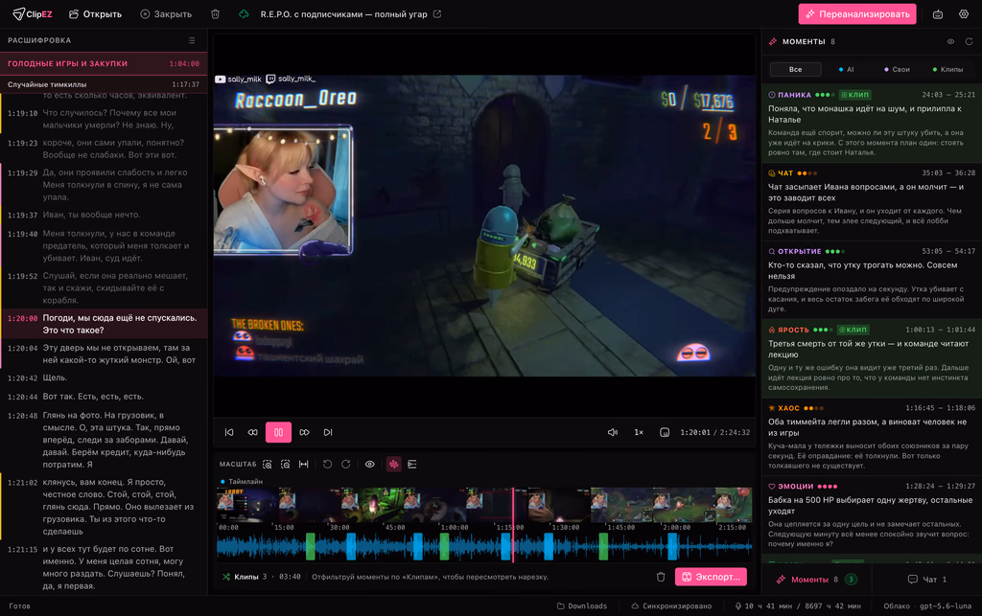Select chapter Голодные игры и закупки
The image size is (982, 616).
(x=104, y=63)
